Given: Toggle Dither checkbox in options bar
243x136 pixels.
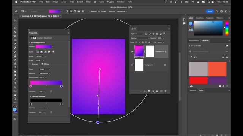Looking at the screenshot, I should coord(99,11).
